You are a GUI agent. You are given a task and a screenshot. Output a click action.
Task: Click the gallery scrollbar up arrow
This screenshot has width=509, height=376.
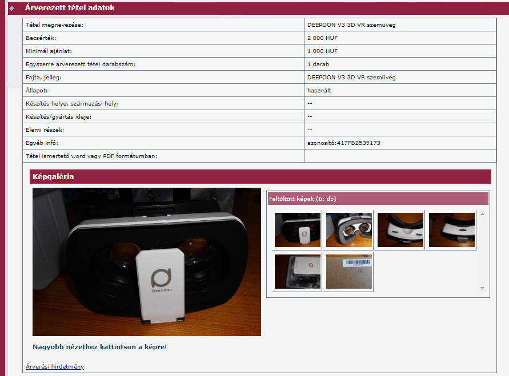click(x=482, y=214)
